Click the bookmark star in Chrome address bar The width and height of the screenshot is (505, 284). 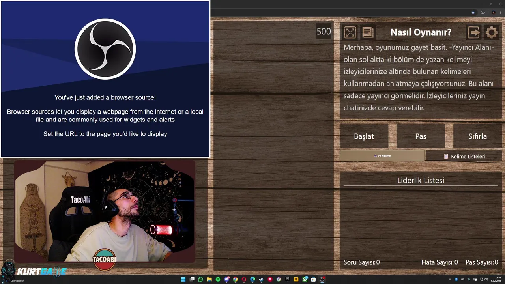coord(473,12)
